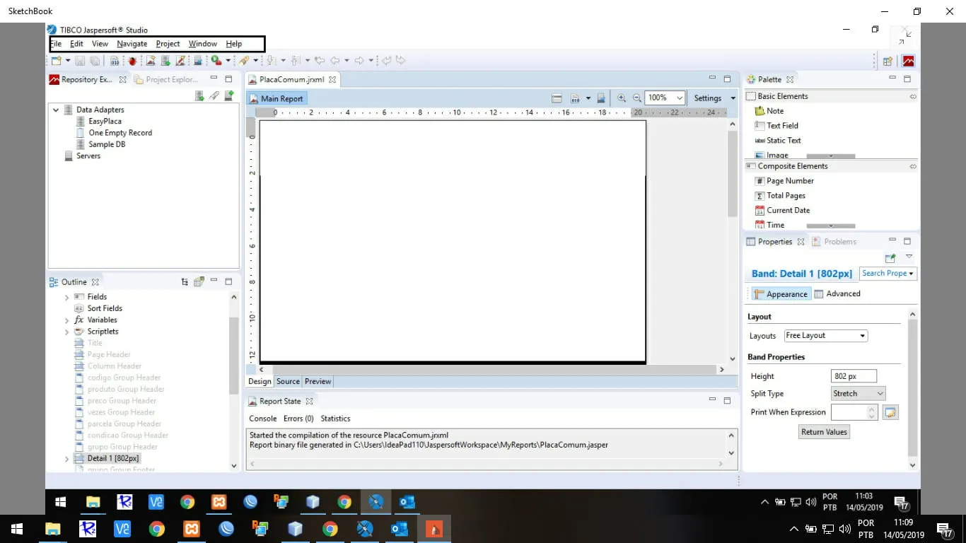
Task: Minimize the Palette panel
Action: point(892,79)
